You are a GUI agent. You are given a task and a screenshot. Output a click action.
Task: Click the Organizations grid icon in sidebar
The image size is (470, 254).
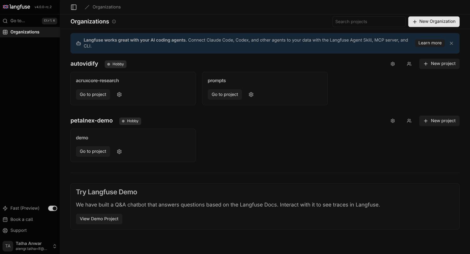[x=5, y=32]
